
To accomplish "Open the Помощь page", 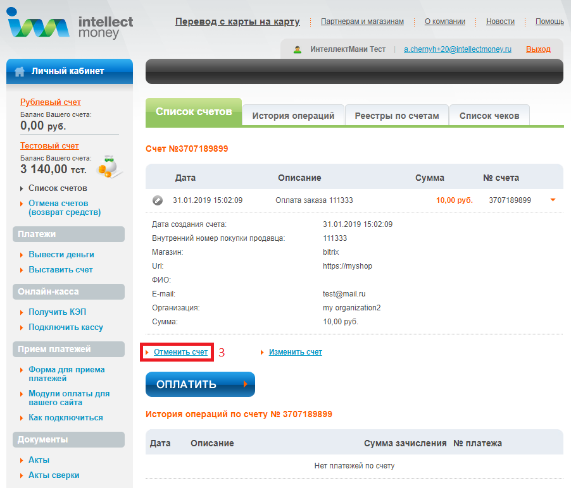I will click(x=549, y=21).
